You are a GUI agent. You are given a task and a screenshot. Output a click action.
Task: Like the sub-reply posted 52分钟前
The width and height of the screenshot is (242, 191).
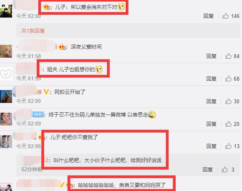[x=224, y=170]
